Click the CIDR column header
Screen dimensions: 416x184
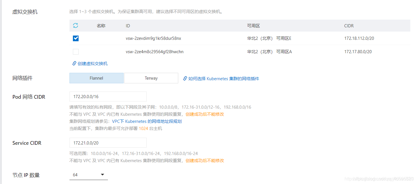[349, 26]
